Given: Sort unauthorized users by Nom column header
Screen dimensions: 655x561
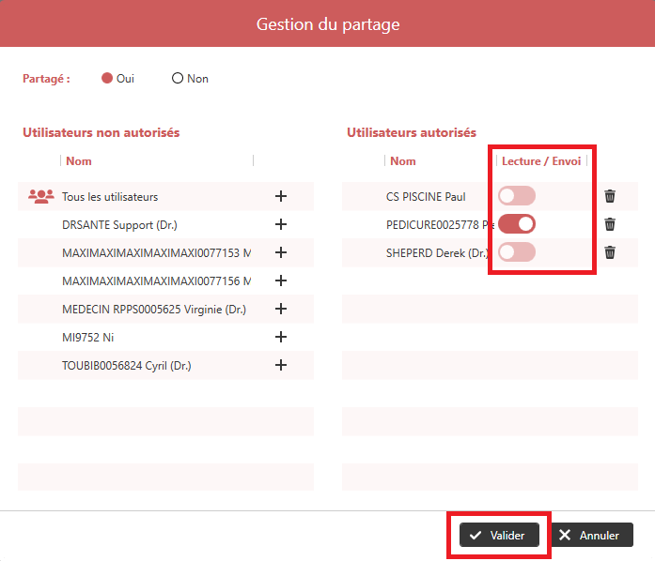Looking at the screenshot, I should [79, 161].
